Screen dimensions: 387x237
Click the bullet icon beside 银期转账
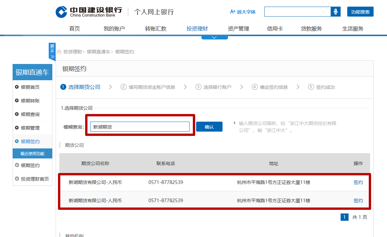(17, 100)
